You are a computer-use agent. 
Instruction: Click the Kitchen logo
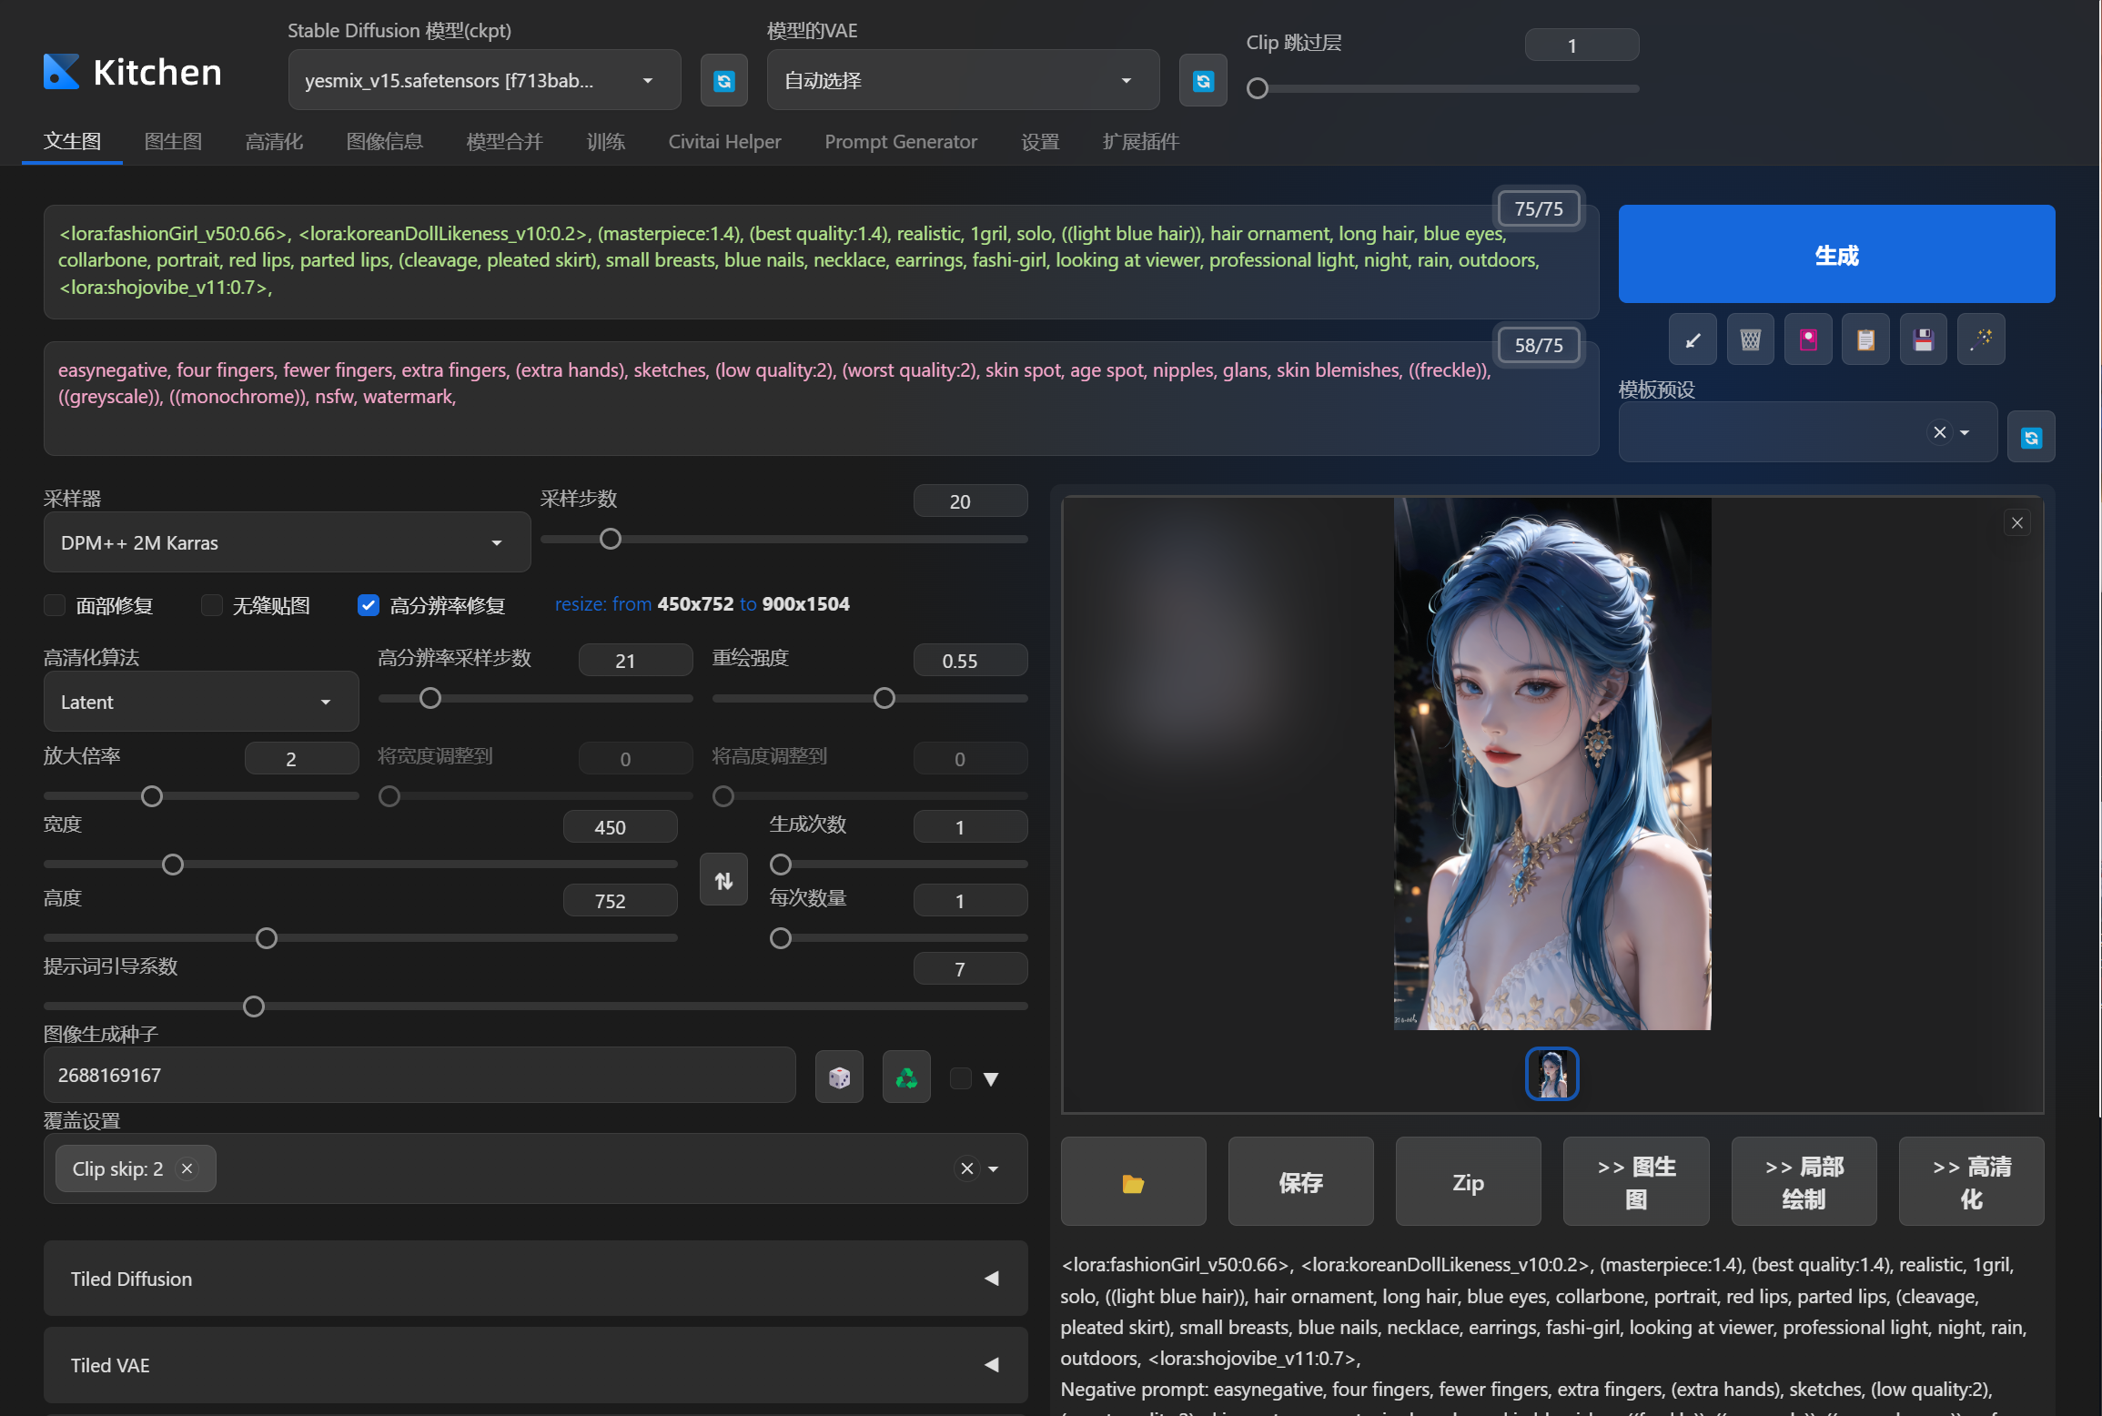tap(133, 72)
